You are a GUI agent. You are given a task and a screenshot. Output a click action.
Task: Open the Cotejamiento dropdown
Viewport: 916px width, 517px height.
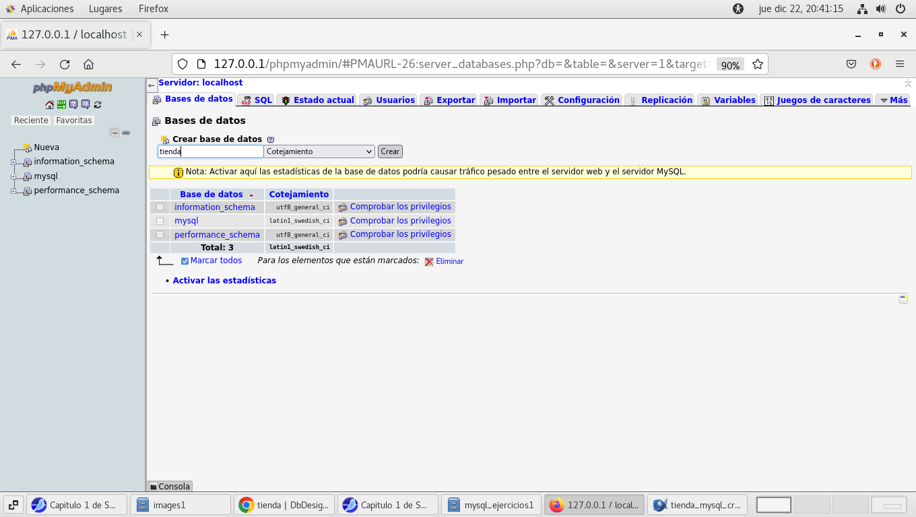(x=319, y=151)
